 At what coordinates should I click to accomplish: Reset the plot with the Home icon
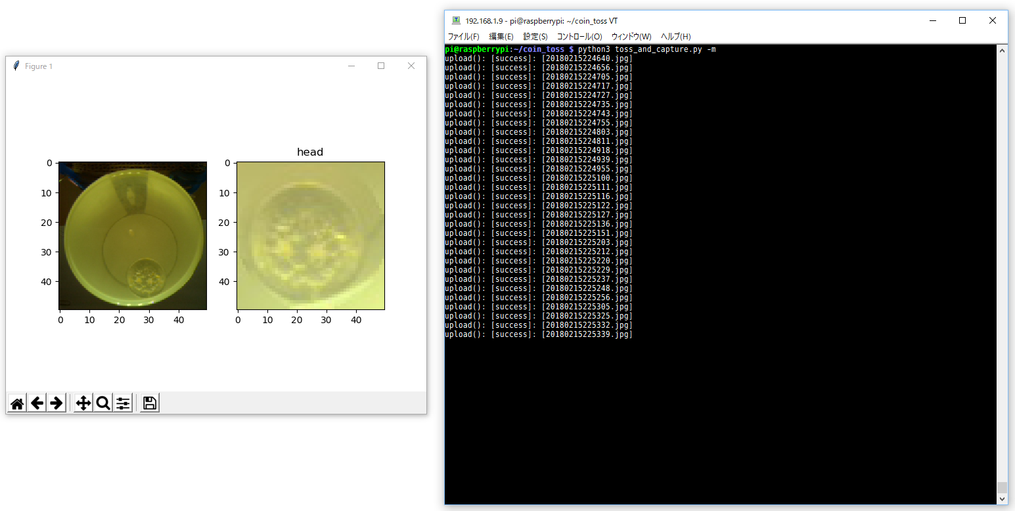click(x=17, y=403)
